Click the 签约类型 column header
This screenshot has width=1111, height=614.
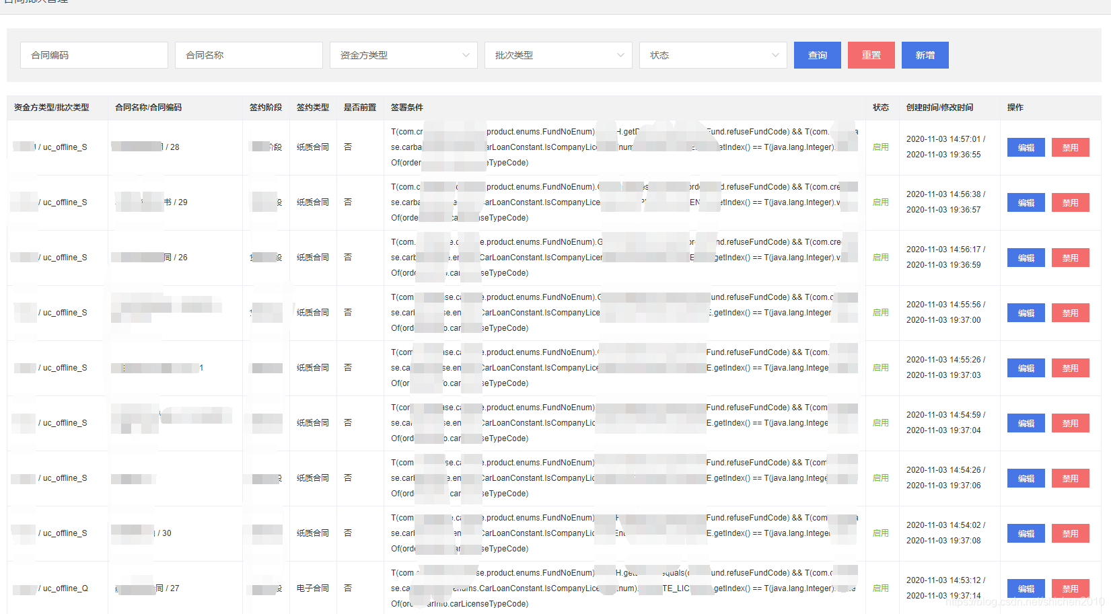coord(313,108)
